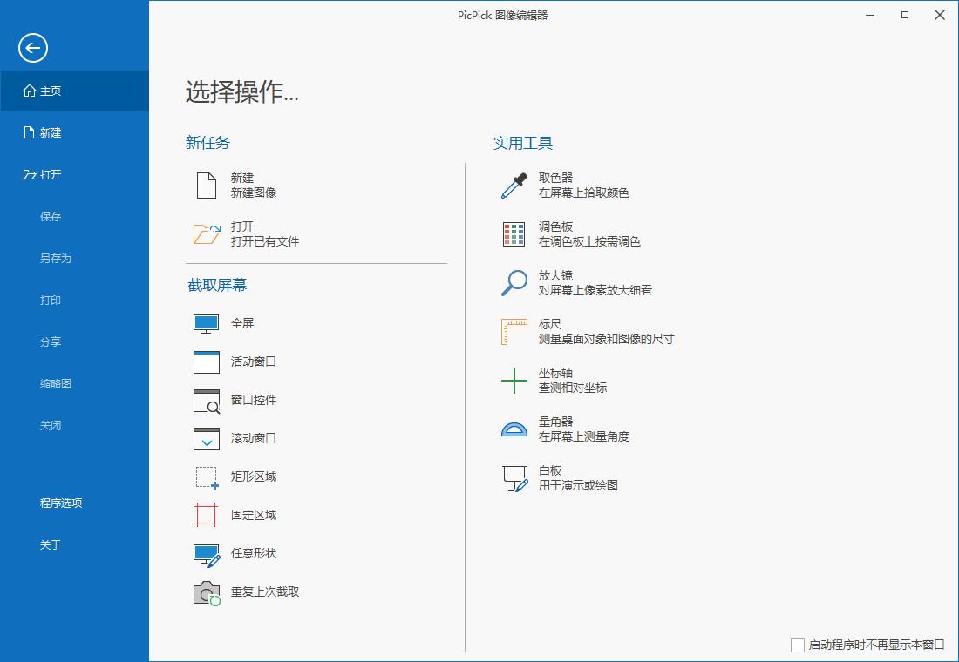The height and width of the screenshot is (662, 959).
Task: Click the 任意形状 label
Action: [253, 553]
